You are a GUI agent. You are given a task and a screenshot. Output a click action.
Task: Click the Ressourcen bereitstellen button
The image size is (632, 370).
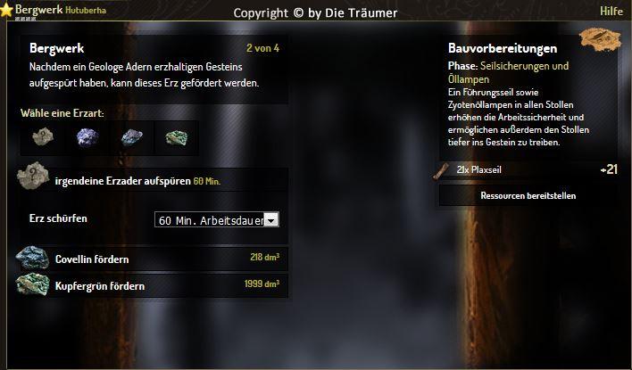(x=528, y=195)
